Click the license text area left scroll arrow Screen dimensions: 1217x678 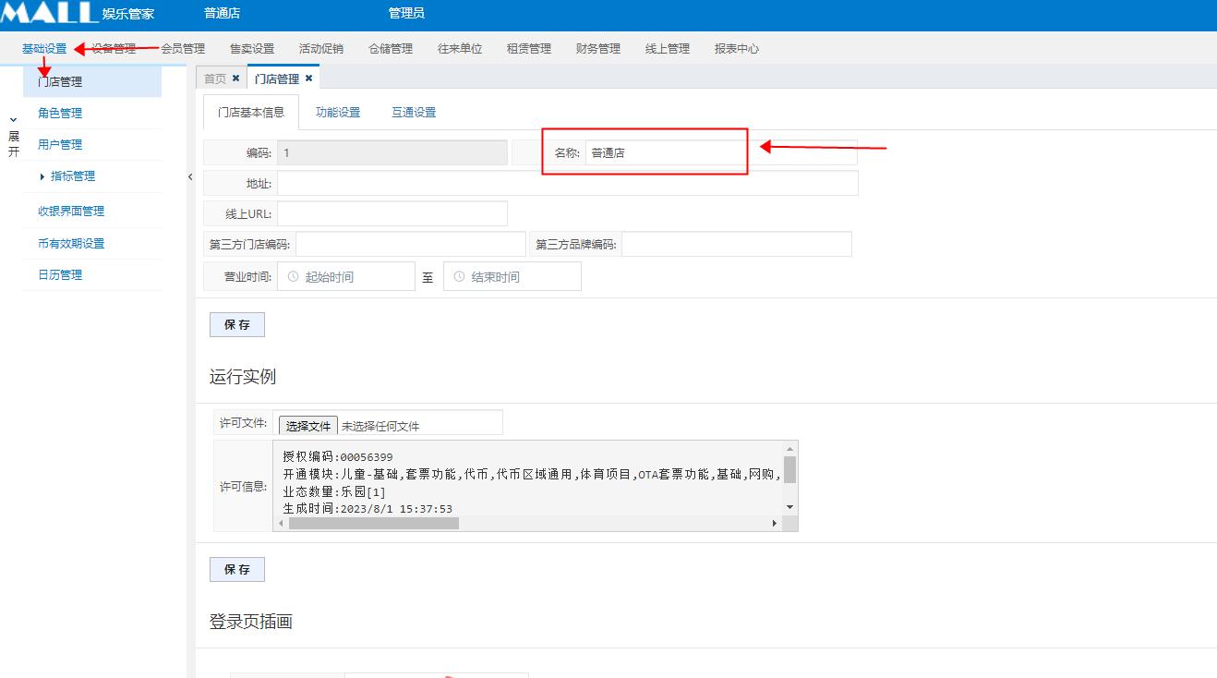pyautogui.click(x=281, y=524)
